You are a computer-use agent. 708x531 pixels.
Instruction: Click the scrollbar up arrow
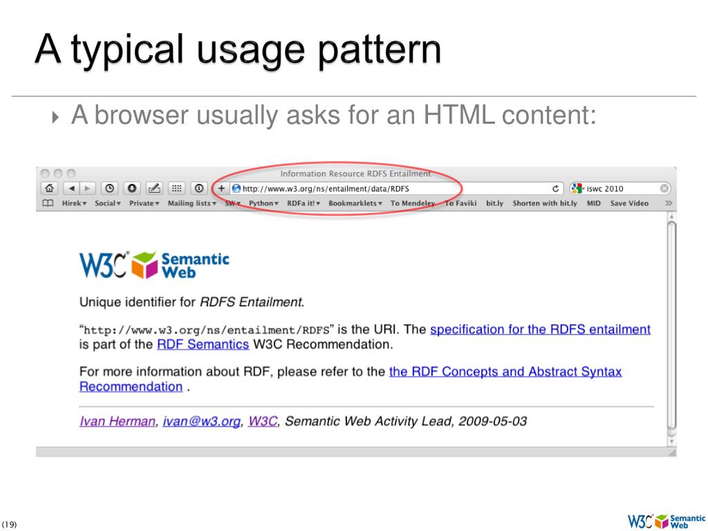pyautogui.click(x=671, y=216)
